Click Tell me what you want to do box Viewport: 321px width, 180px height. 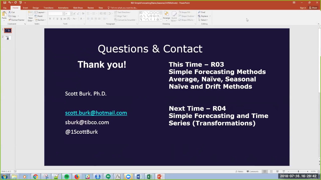[122, 8]
